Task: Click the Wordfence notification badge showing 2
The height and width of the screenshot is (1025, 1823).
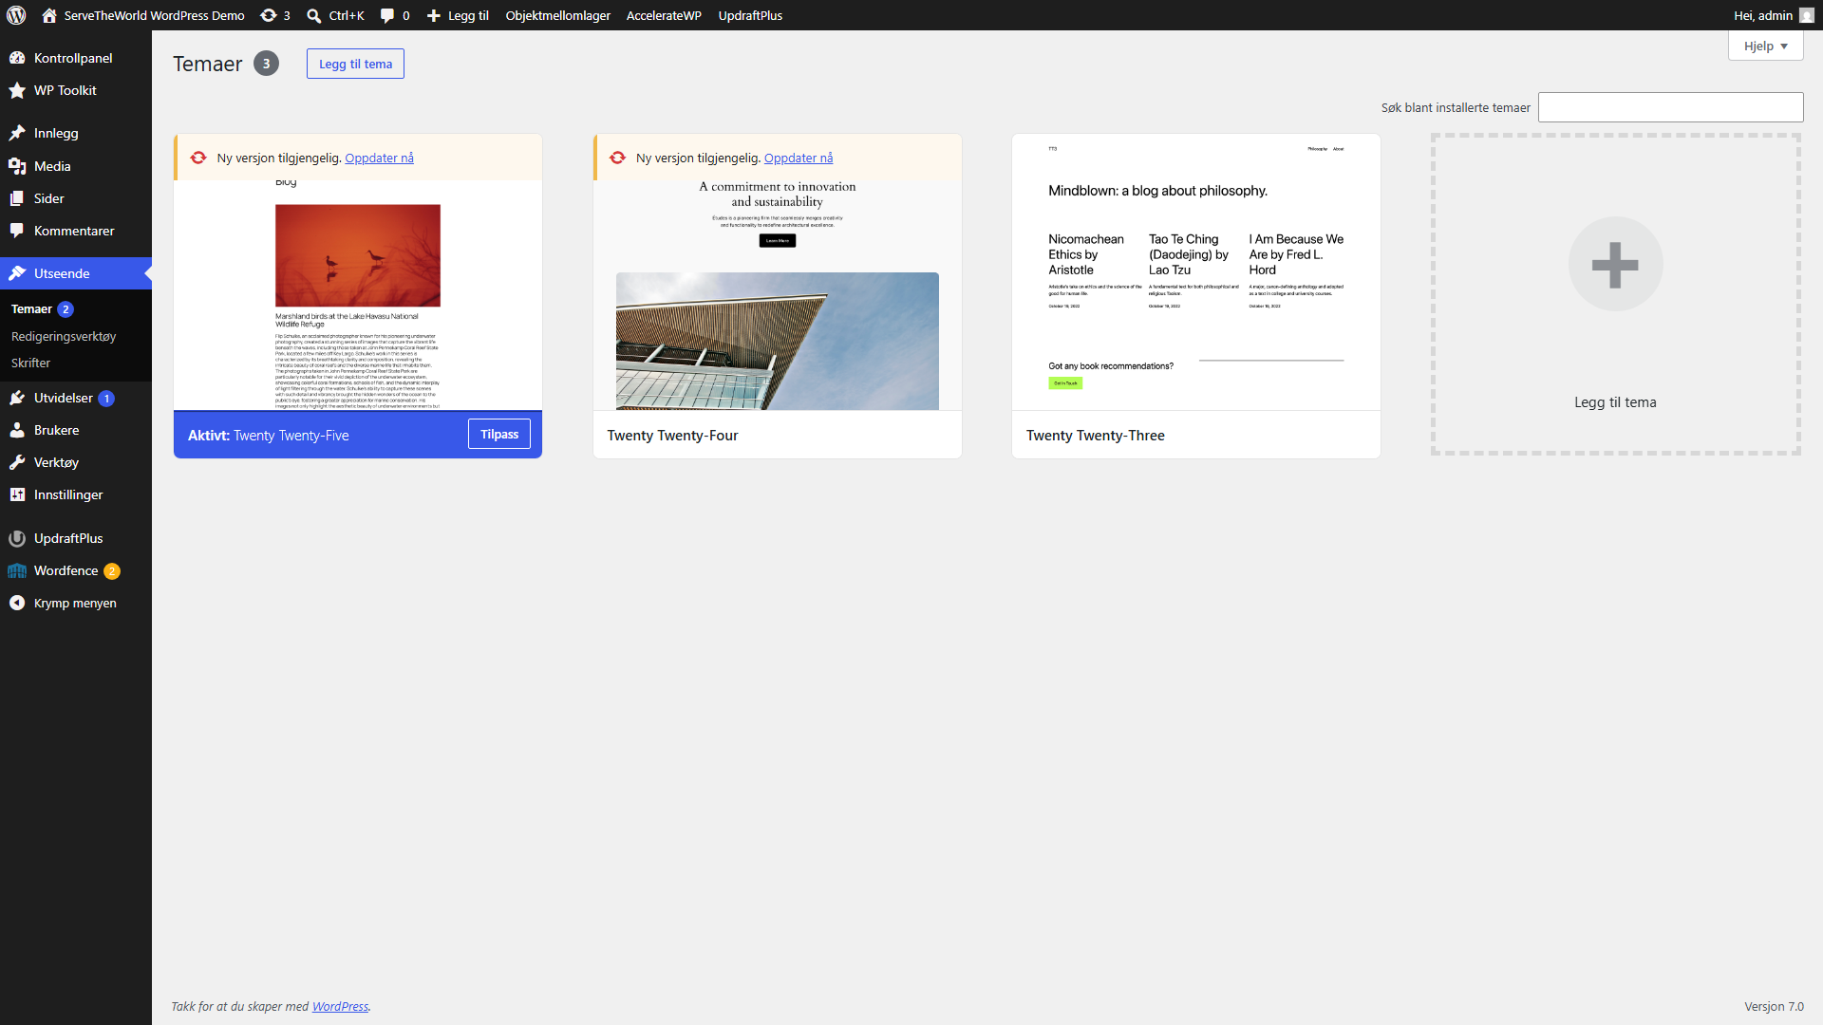Action: pos(112,571)
